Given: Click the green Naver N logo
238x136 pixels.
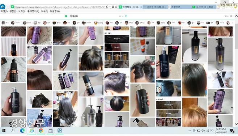Looking at the screenshot, I should tap(66, 16).
